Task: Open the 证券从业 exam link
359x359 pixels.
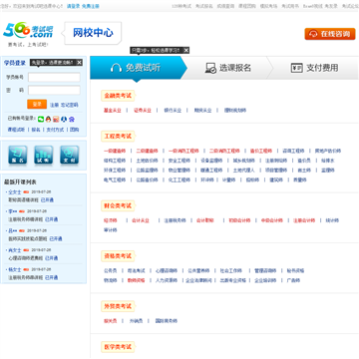Action: coord(143,111)
